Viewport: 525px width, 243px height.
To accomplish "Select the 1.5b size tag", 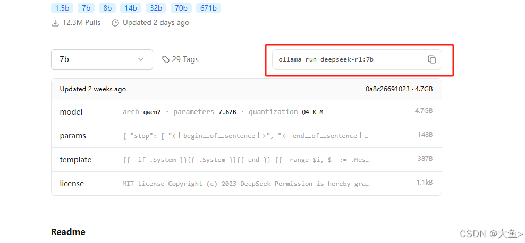I will 62,8.
